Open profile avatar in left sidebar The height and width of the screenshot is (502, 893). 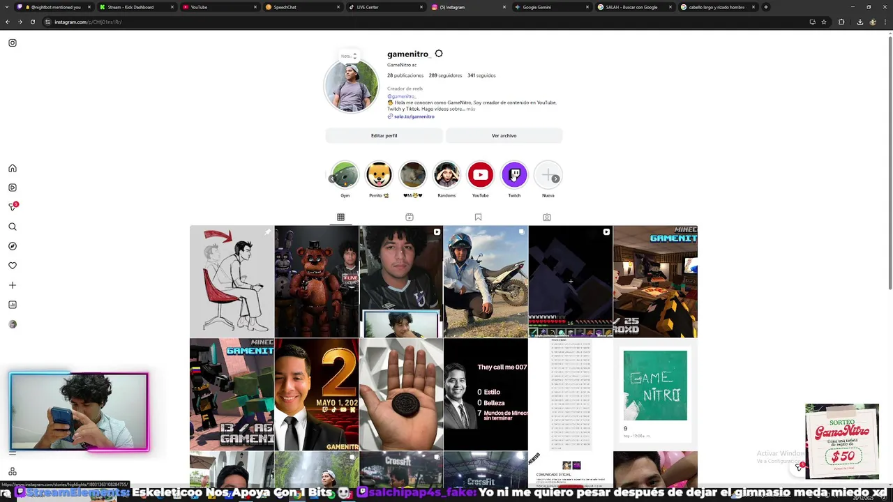tap(13, 324)
